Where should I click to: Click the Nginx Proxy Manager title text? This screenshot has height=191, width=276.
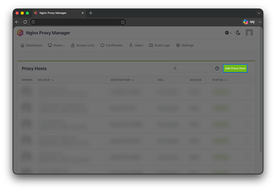coord(48,33)
